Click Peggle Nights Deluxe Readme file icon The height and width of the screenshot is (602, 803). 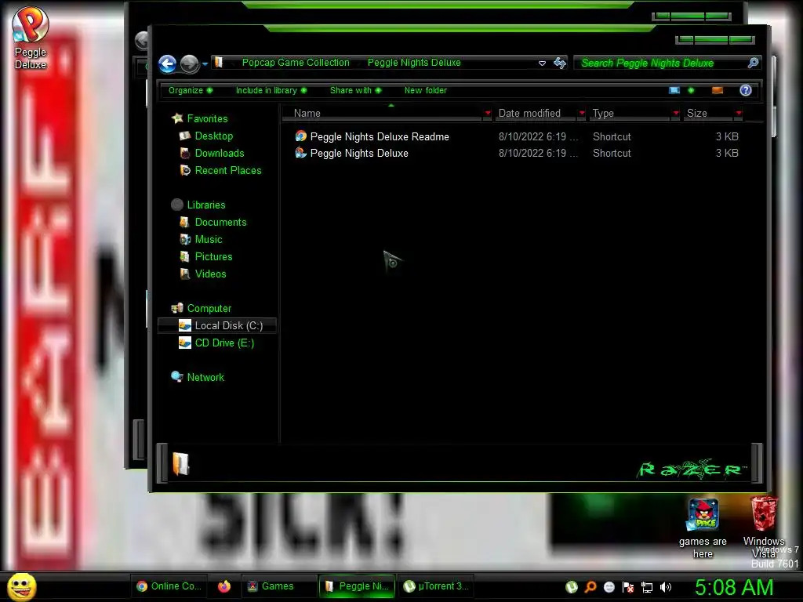point(300,136)
